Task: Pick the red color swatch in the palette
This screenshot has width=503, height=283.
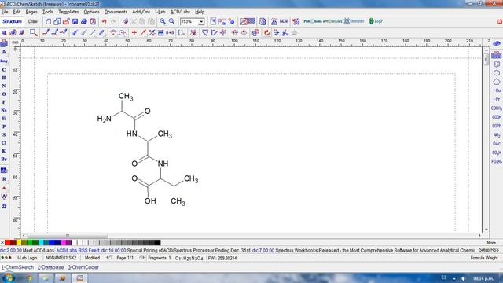Action: tap(7, 243)
